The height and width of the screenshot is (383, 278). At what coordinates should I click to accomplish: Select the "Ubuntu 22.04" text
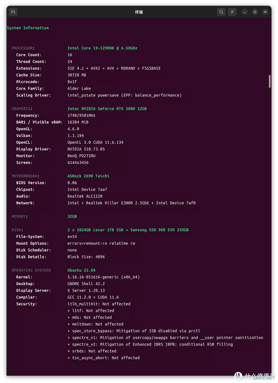(x=81, y=270)
